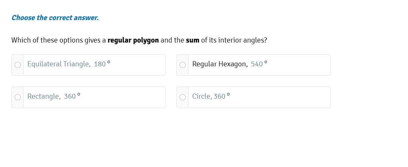Click the bold word "sum" in the question
The image size is (408, 167).
coord(192,40)
